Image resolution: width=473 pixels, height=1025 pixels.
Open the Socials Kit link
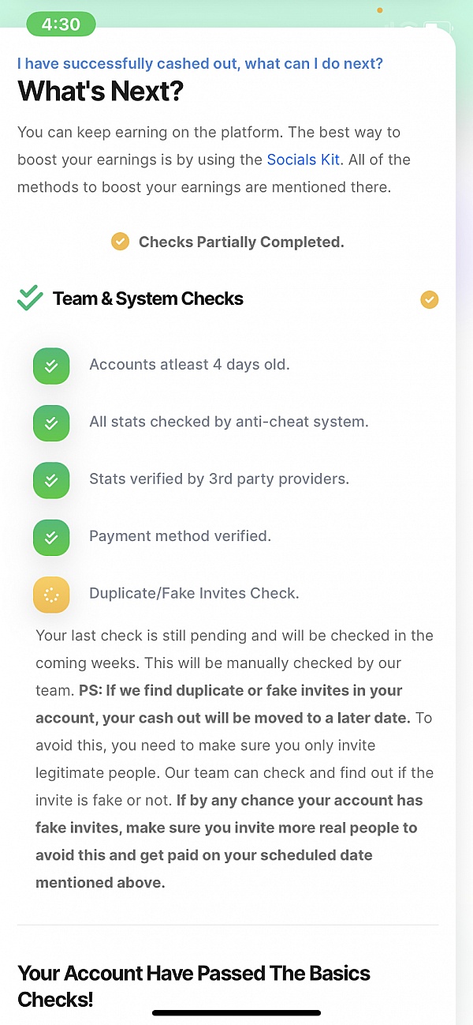(x=303, y=160)
